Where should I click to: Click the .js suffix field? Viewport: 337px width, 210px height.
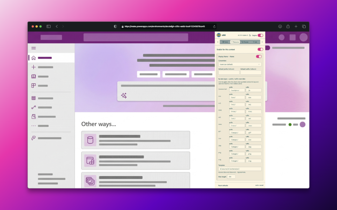pos(254,90)
